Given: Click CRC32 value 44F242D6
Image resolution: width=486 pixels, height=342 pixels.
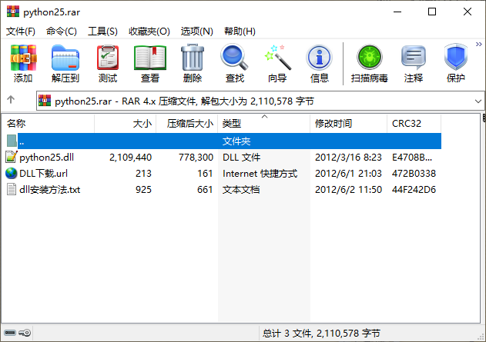Looking at the screenshot, I should 414,190.
